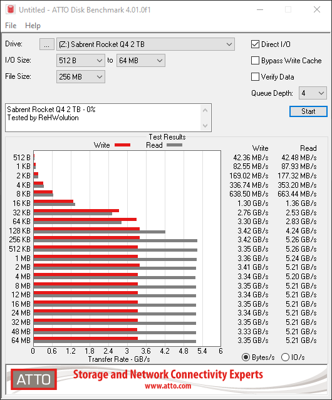Enable Bypass Write Cache option
Viewport: 332px width, 400px height.
[255, 61]
